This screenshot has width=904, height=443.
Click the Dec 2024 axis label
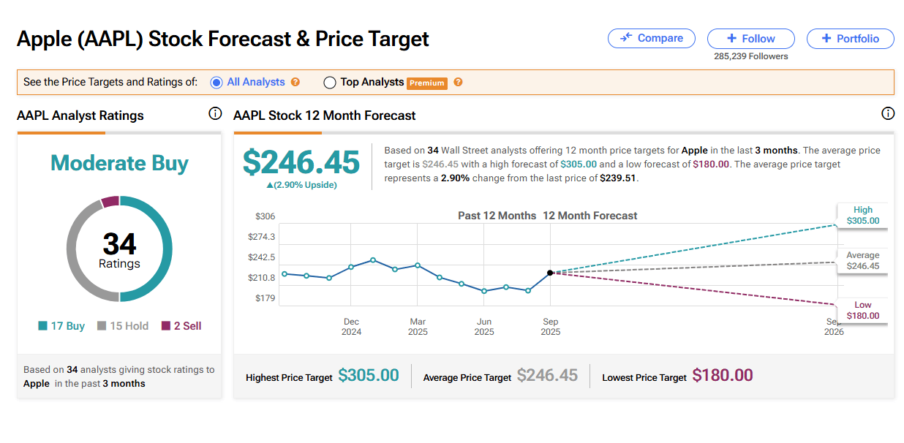click(351, 327)
